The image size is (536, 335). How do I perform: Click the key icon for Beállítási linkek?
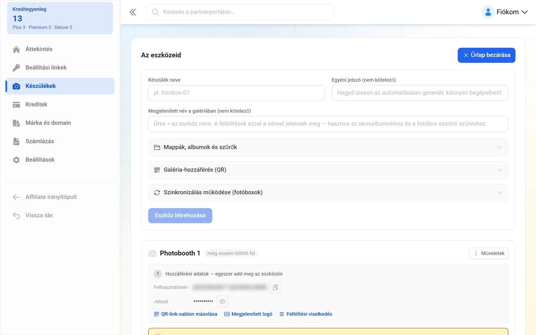tap(16, 68)
